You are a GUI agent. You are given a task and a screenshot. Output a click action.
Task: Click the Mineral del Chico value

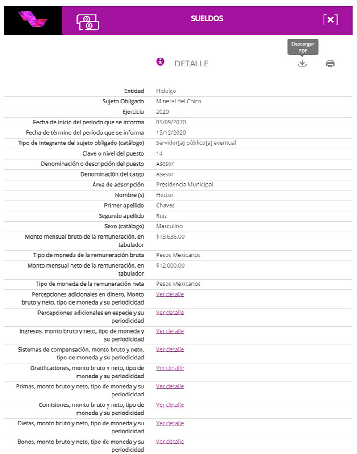178,101
